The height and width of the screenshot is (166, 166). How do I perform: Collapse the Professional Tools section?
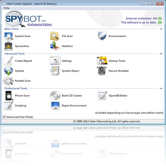click(161, 88)
